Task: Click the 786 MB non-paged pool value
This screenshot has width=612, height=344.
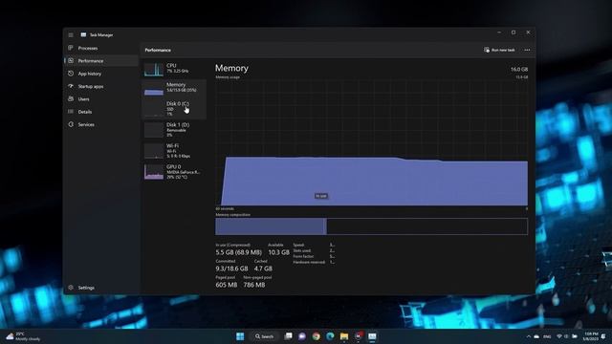Action: coord(254,285)
